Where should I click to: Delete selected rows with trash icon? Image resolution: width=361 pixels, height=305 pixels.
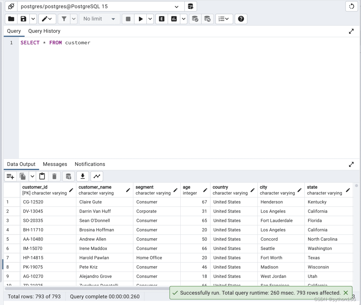coord(54,176)
